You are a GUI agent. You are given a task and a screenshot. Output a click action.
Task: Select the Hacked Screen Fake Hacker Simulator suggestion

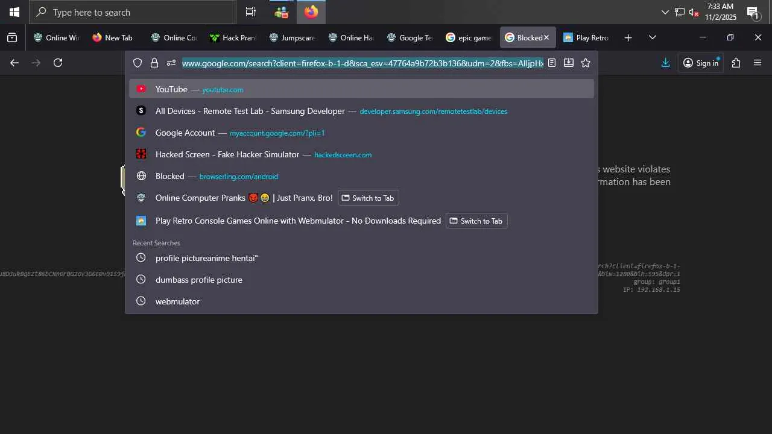pyautogui.click(x=362, y=154)
